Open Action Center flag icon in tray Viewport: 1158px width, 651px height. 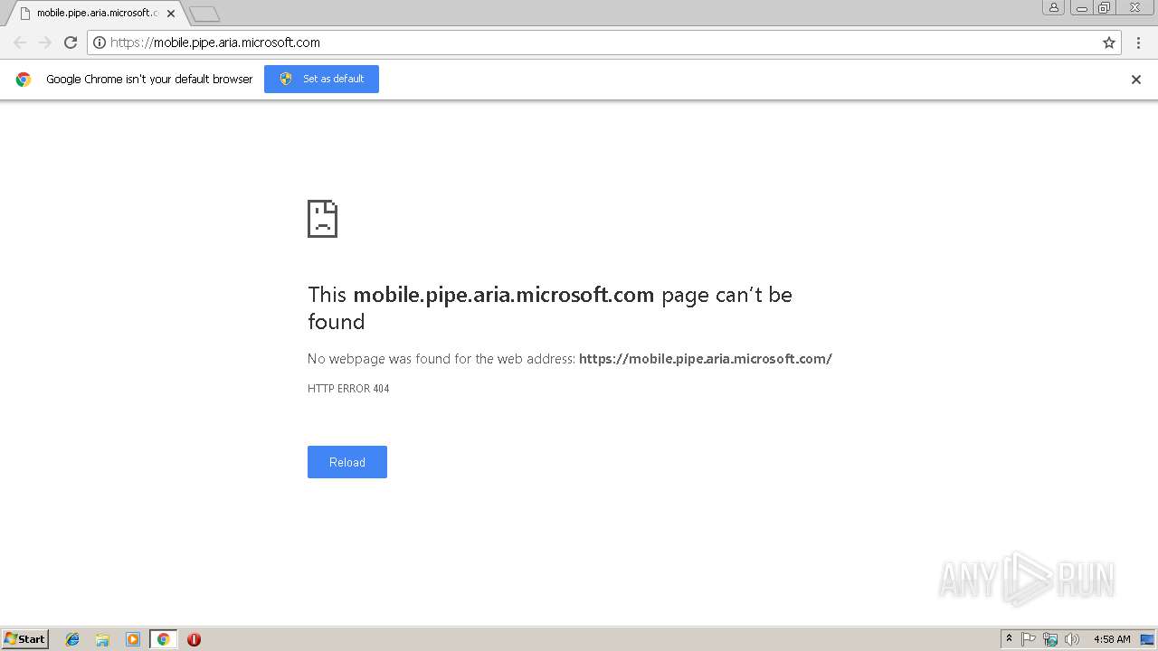[1029, 639]
